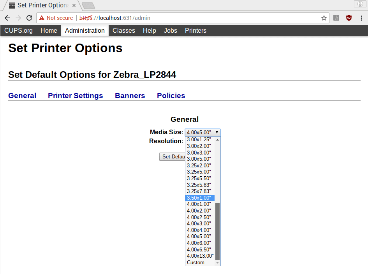The height and width of the screenshot is (274, 368).
Task: Click the address bar URL field
Action: (x=183, y=18)
